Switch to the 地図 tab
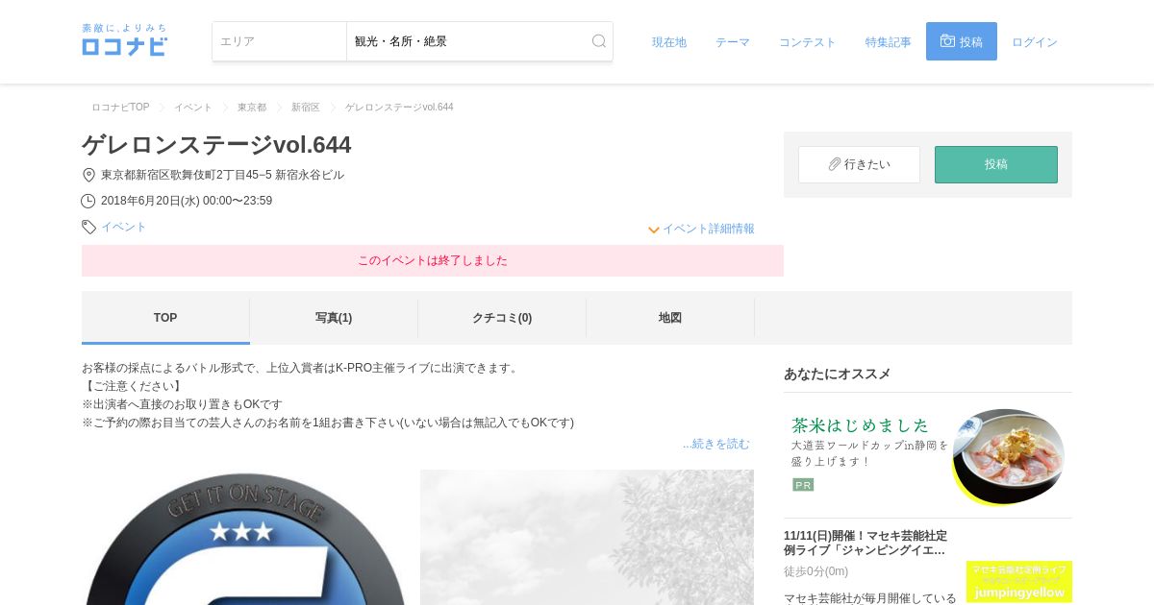The width and height of the screenshot is (1154, 605). [x=670, y=318]
